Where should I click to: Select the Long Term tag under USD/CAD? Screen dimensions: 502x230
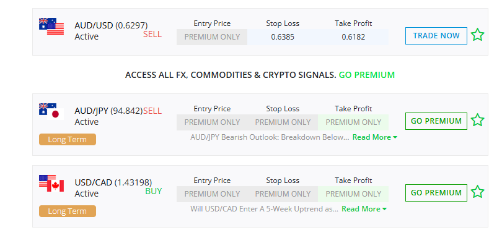(67, 211)
